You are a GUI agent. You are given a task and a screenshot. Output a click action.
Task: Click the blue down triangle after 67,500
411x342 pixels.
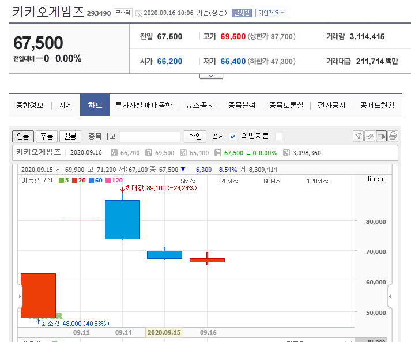coord(183,170)
